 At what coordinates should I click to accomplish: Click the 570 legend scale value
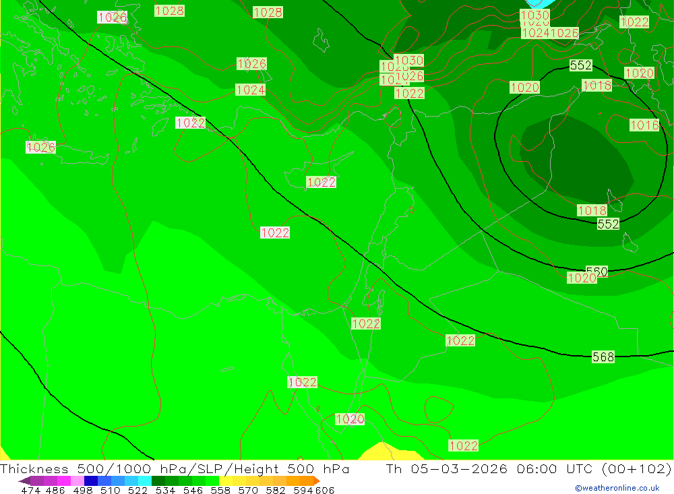tap(248, 490)
